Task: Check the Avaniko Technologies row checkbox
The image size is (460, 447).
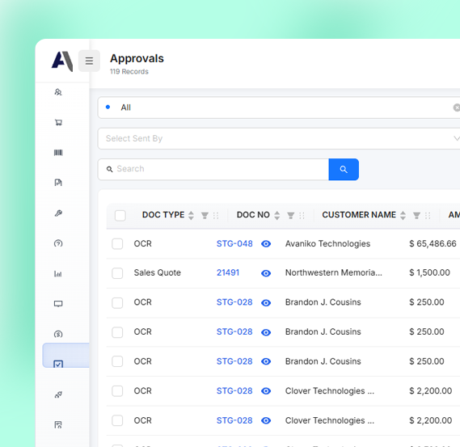Action: [x=117, y=244]
